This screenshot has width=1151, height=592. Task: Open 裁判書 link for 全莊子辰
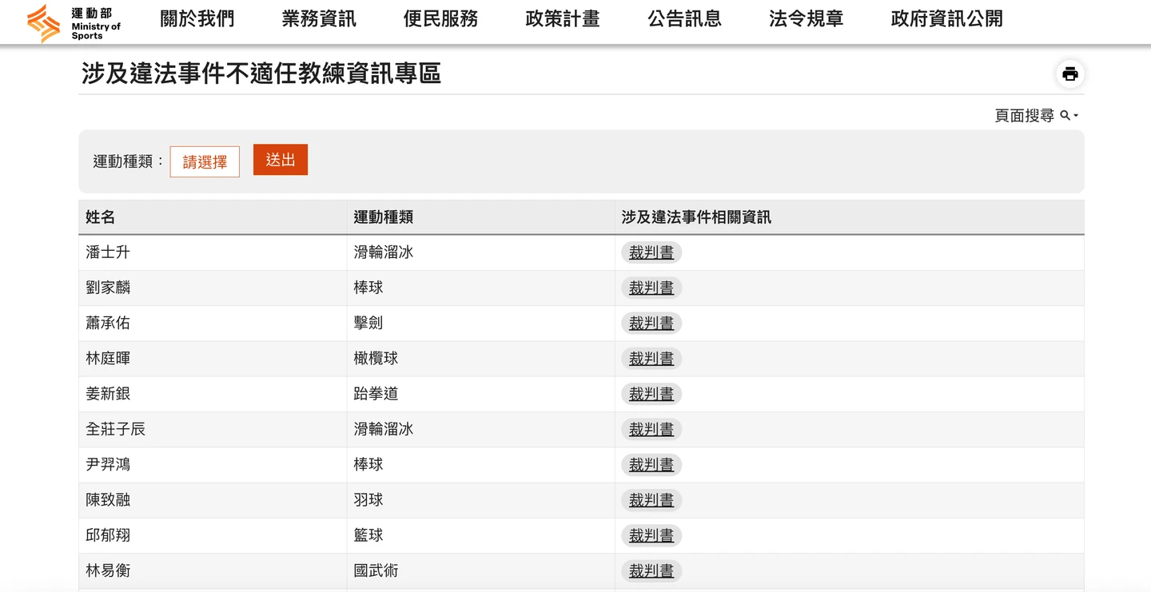coord(651,429)
